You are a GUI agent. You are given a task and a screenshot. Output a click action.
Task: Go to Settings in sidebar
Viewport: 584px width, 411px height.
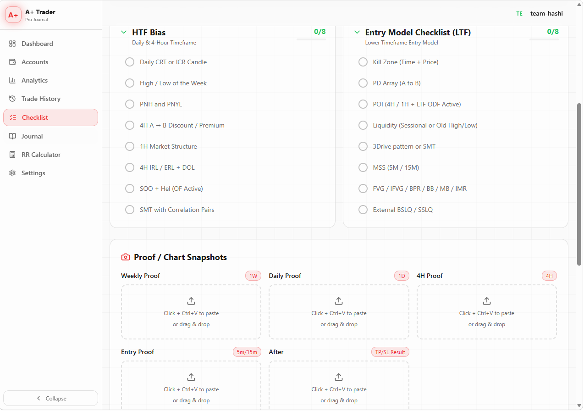pos(50,173)
